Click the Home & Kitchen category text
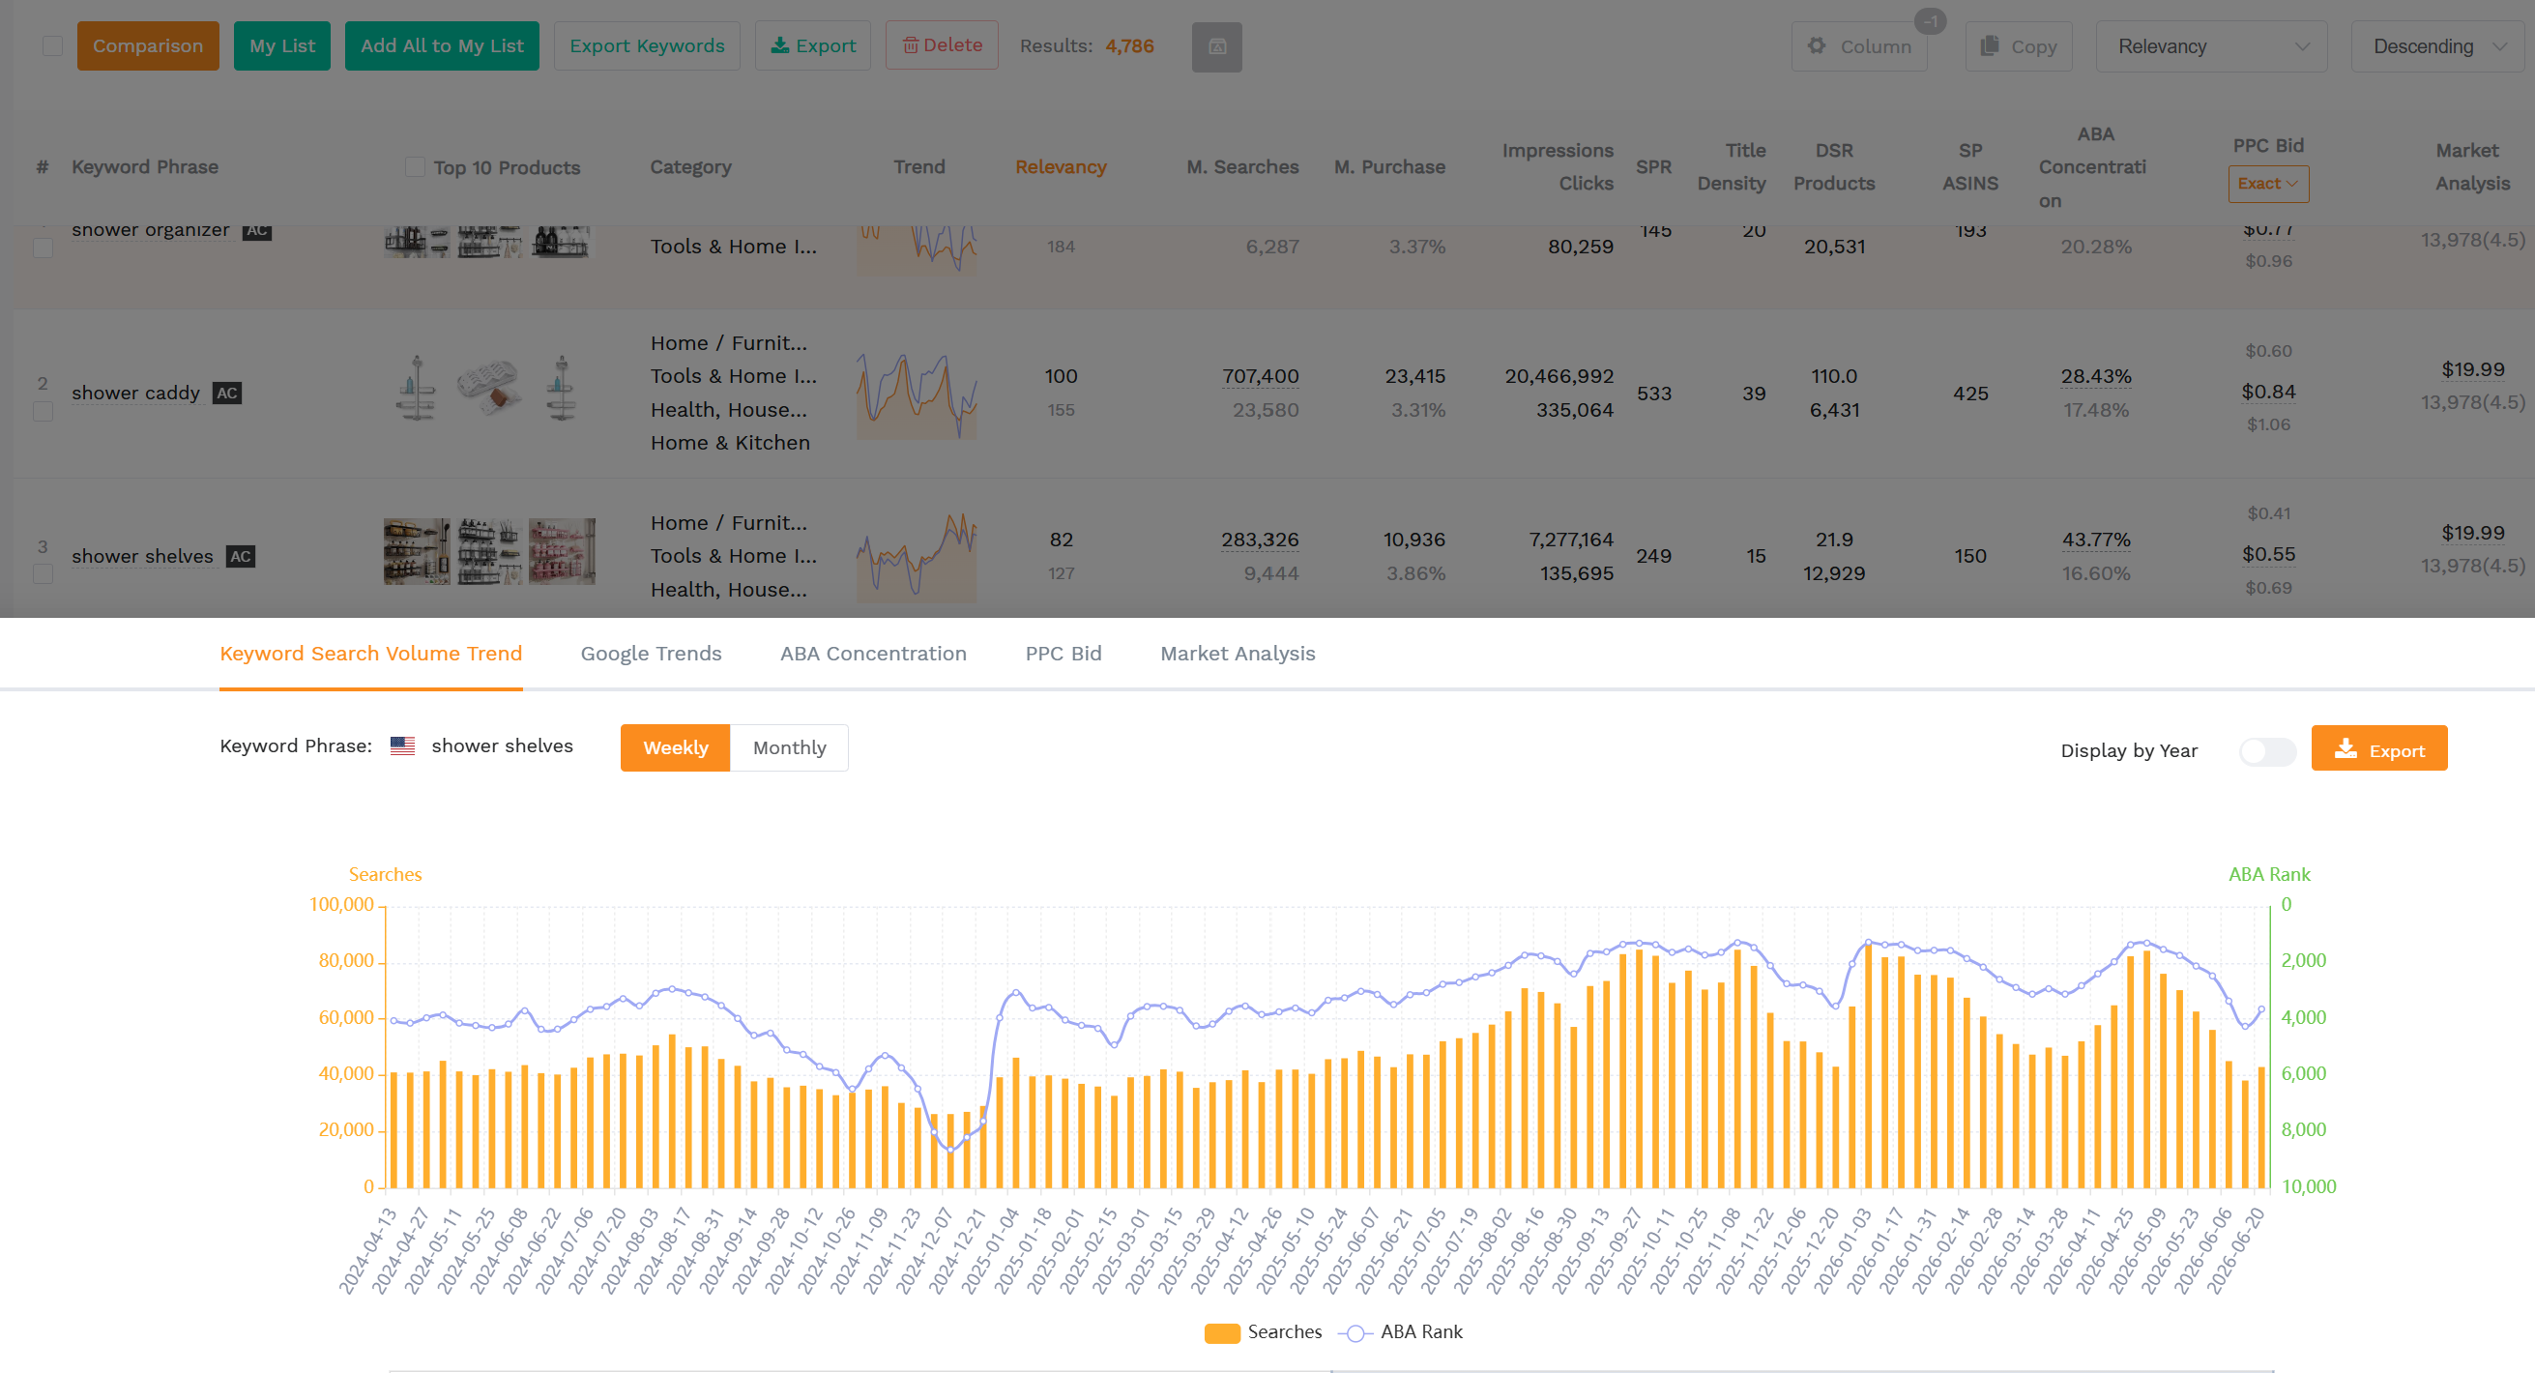Image resolution: width=2535 pixels, height=1373 pixels. point(729,444)
